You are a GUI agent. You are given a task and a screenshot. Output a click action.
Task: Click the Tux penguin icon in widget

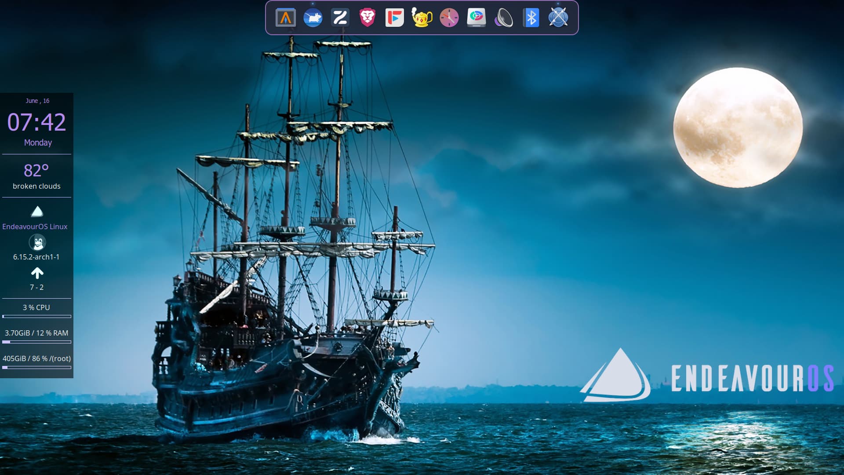tap(37, 242)
